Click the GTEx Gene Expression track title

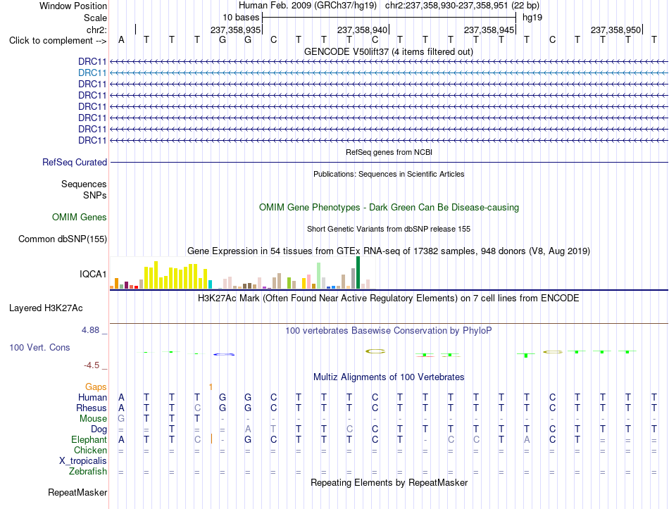(x=389, y=251)
